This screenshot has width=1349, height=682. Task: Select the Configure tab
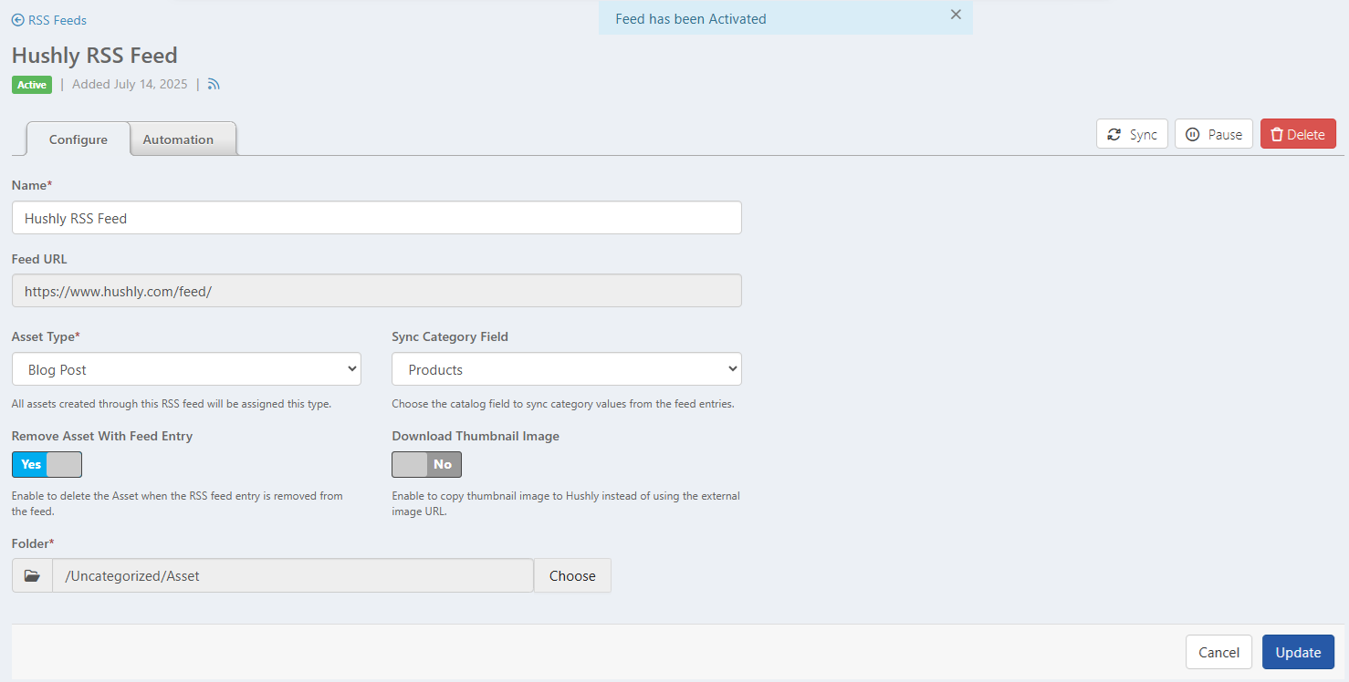(78, 139)
